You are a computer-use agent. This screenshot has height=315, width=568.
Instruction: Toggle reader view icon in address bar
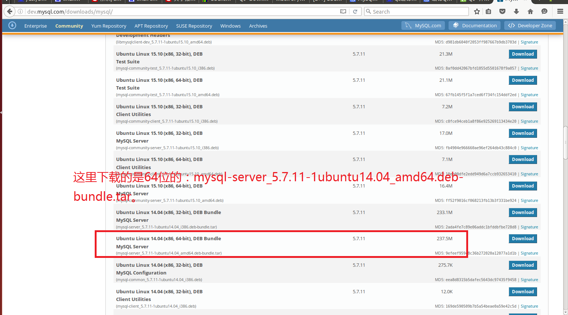point(343,11)
